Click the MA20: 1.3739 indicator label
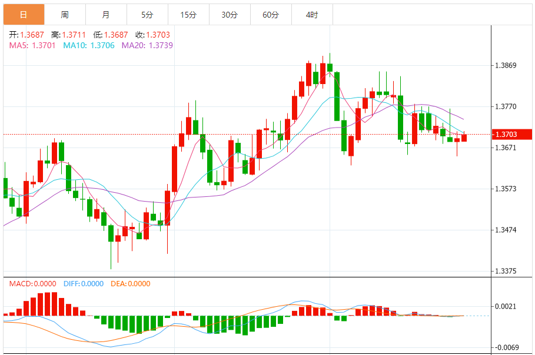535x355 pixels. (x=147, y=45)
